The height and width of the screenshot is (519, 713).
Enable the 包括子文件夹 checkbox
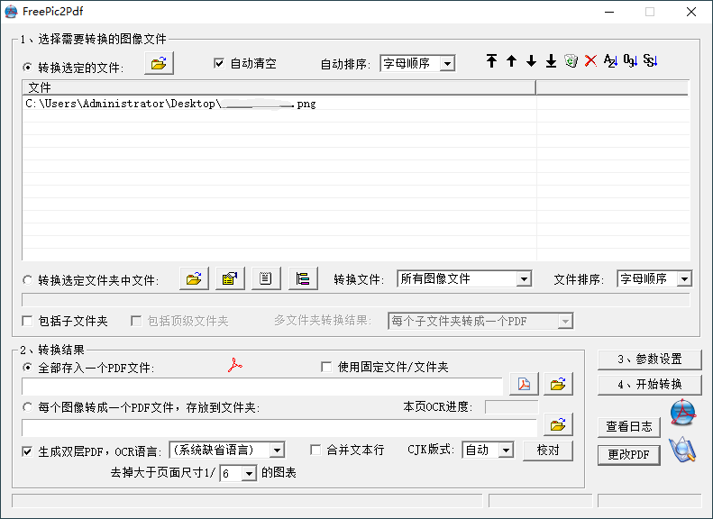(28, 321)
